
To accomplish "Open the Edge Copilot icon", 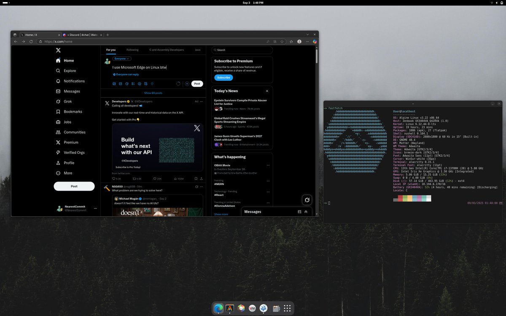I will (314, 42).
